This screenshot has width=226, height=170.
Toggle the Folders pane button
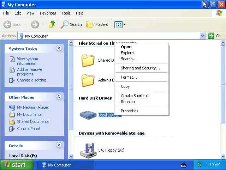point(97,24)
